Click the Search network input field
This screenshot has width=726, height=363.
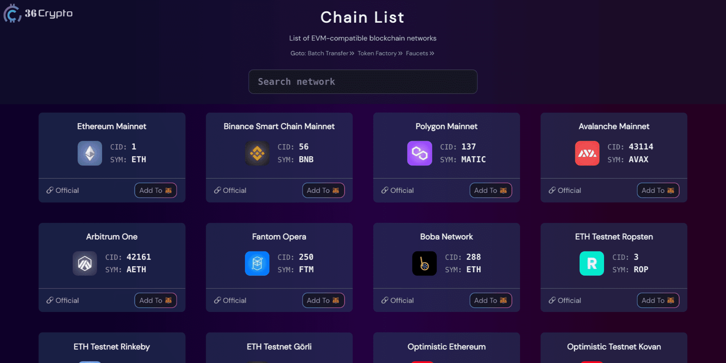pyautogui.click(x=363, y=82)
